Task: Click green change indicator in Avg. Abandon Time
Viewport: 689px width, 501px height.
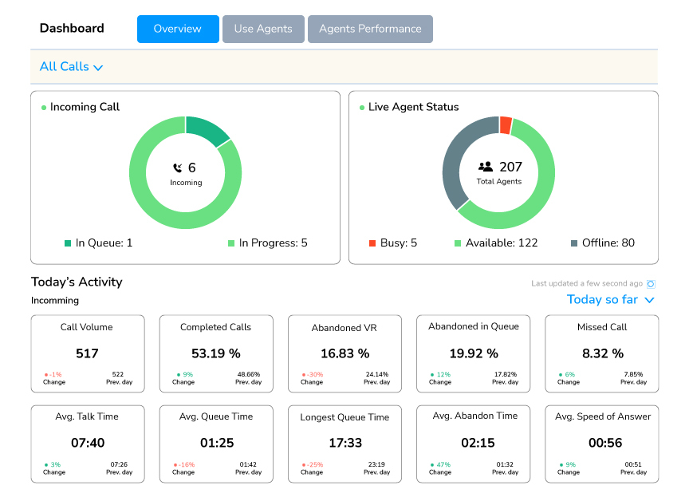Action: pyautogui.click(x=431, y=464)
